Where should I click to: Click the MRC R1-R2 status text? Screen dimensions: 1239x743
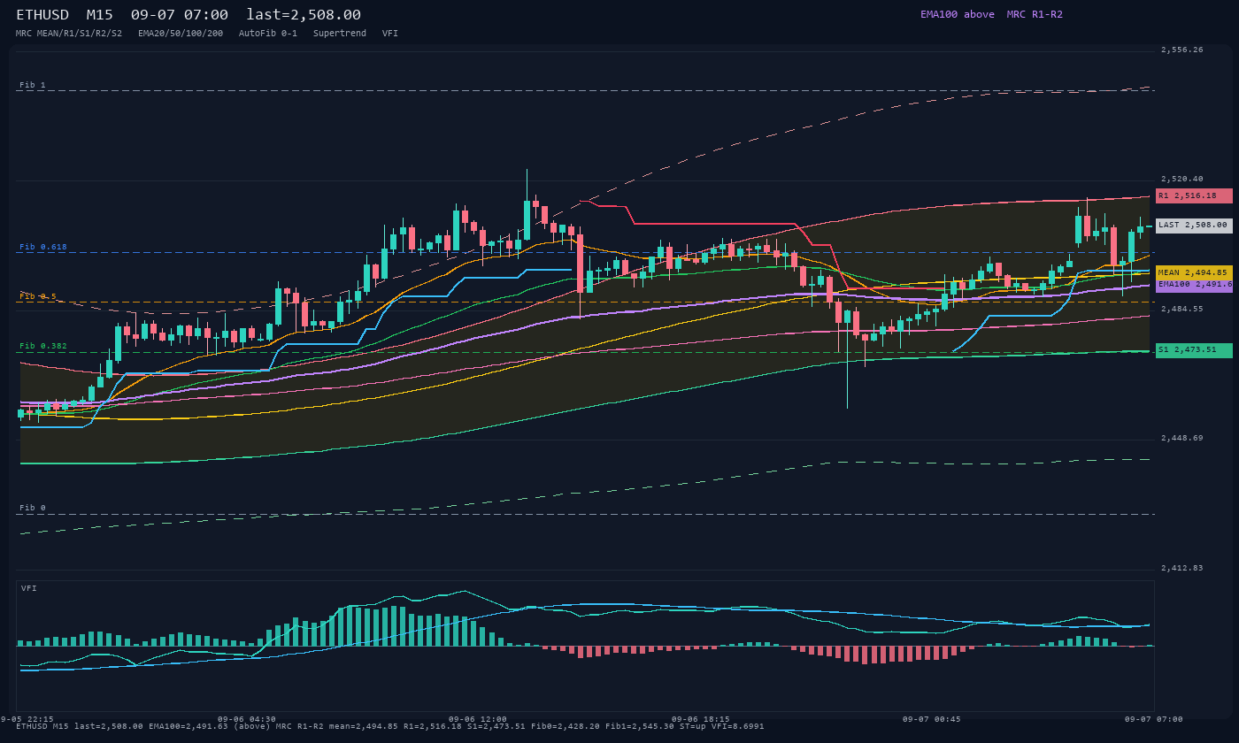coord(1035,14)
